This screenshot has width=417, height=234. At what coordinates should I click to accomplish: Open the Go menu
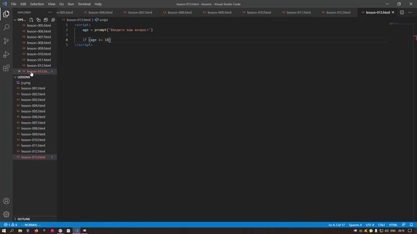click(x=61, y=4)
